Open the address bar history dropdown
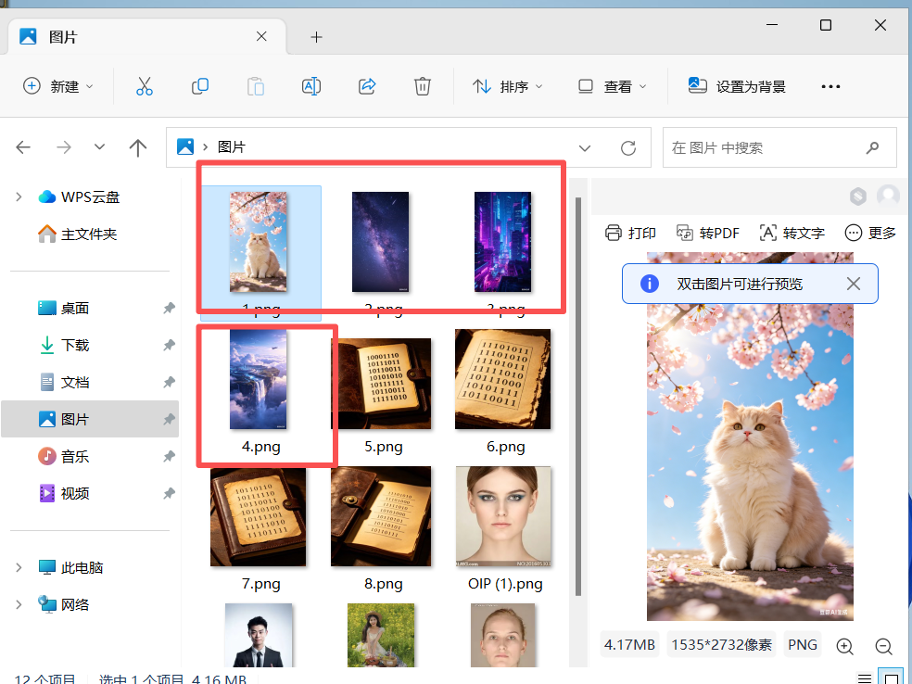 [585, 147]
